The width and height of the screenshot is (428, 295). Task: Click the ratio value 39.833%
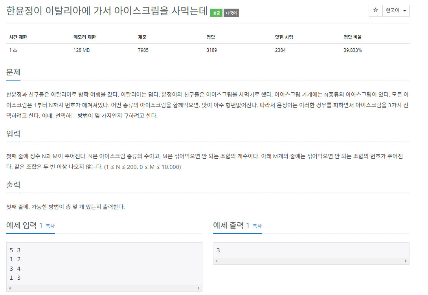(353, 50)
